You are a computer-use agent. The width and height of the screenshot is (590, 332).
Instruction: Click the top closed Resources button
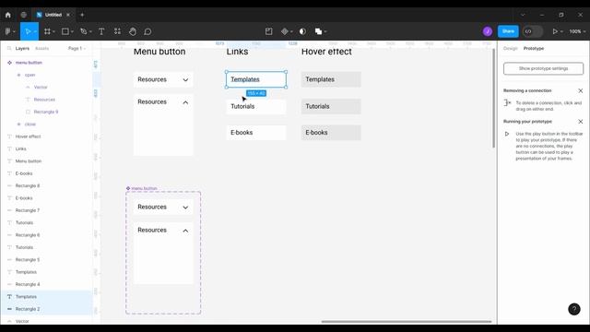[163, 80]
